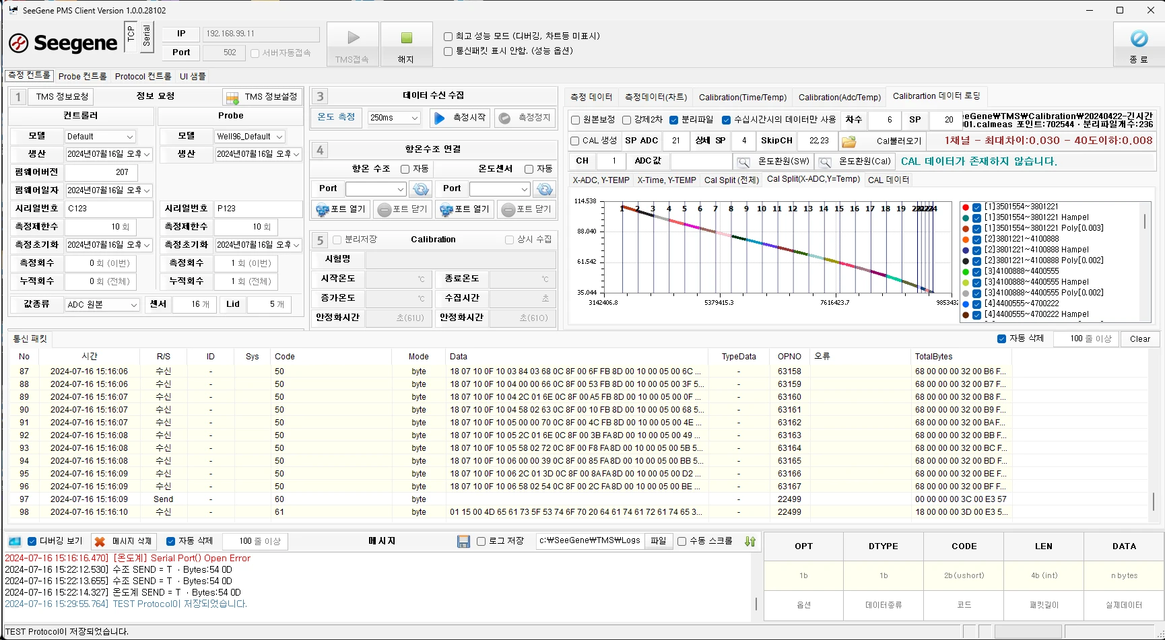This screenshot has height=640, width=1165.
Task: Select the CAL 데이터 chart tab
Action: [x=888, y=180]
